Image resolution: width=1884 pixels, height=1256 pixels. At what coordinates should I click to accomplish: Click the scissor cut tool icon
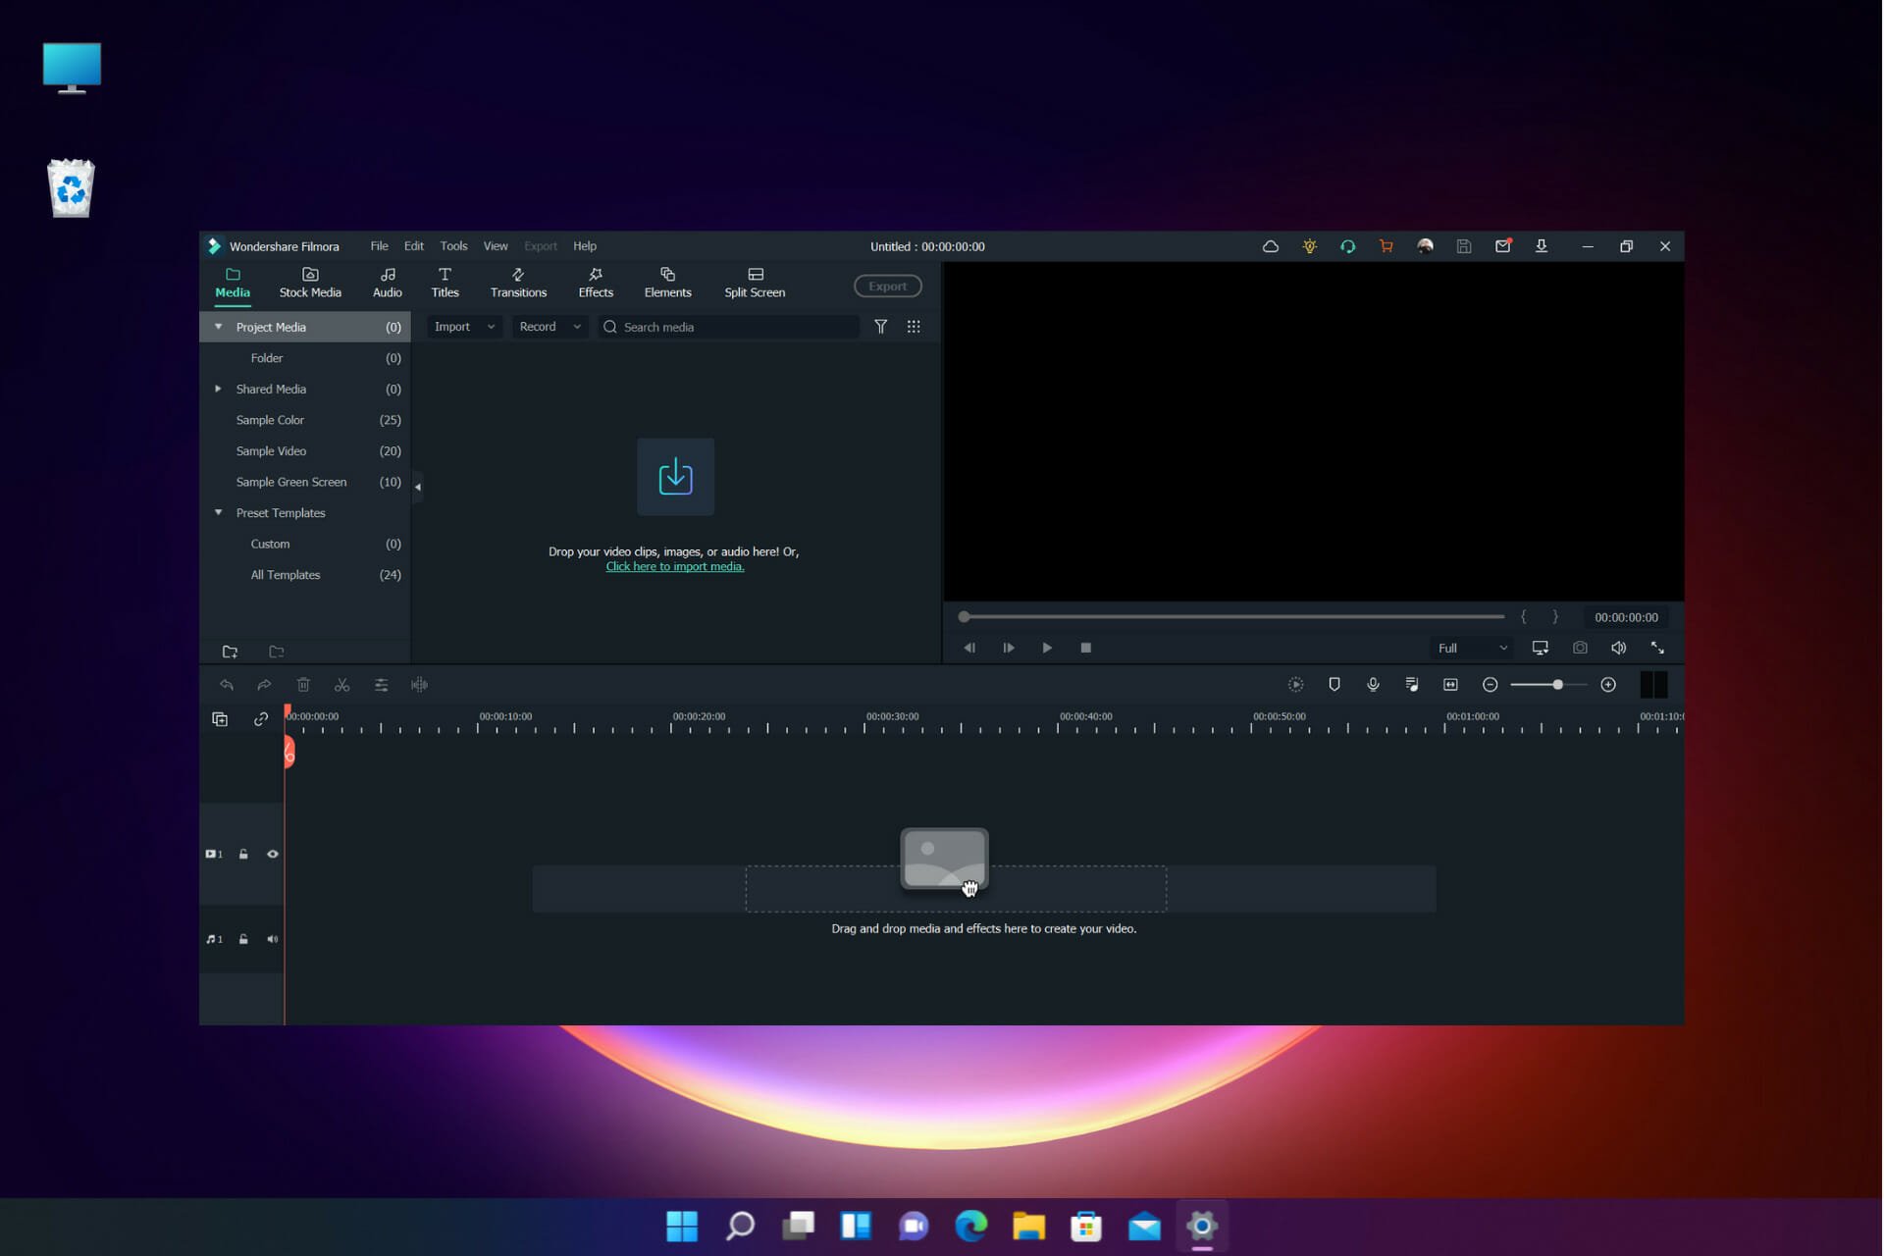click(340, 684)
